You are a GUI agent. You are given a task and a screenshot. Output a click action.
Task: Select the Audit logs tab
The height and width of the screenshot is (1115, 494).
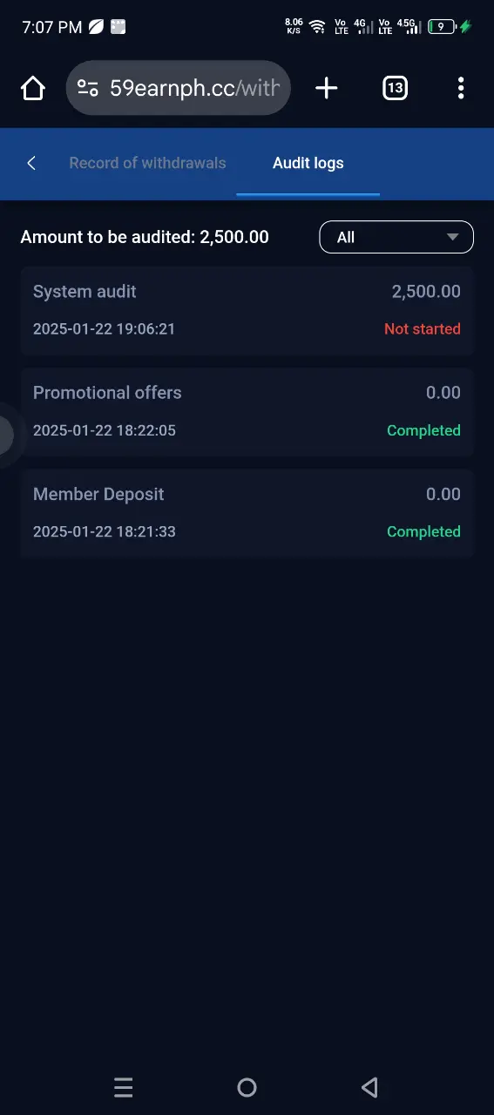click(308, 163)
